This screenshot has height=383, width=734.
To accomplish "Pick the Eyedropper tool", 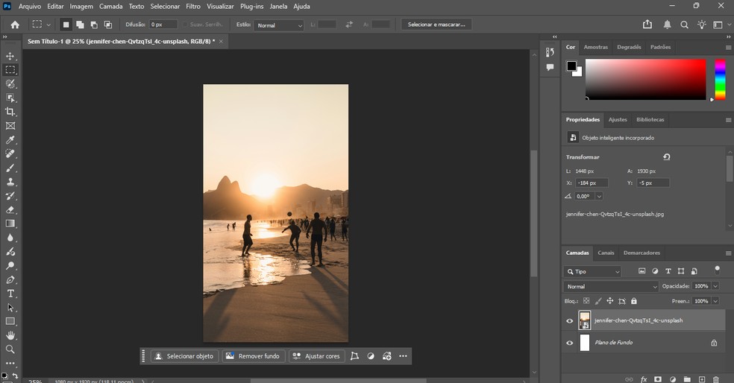I will click(10, 140).
